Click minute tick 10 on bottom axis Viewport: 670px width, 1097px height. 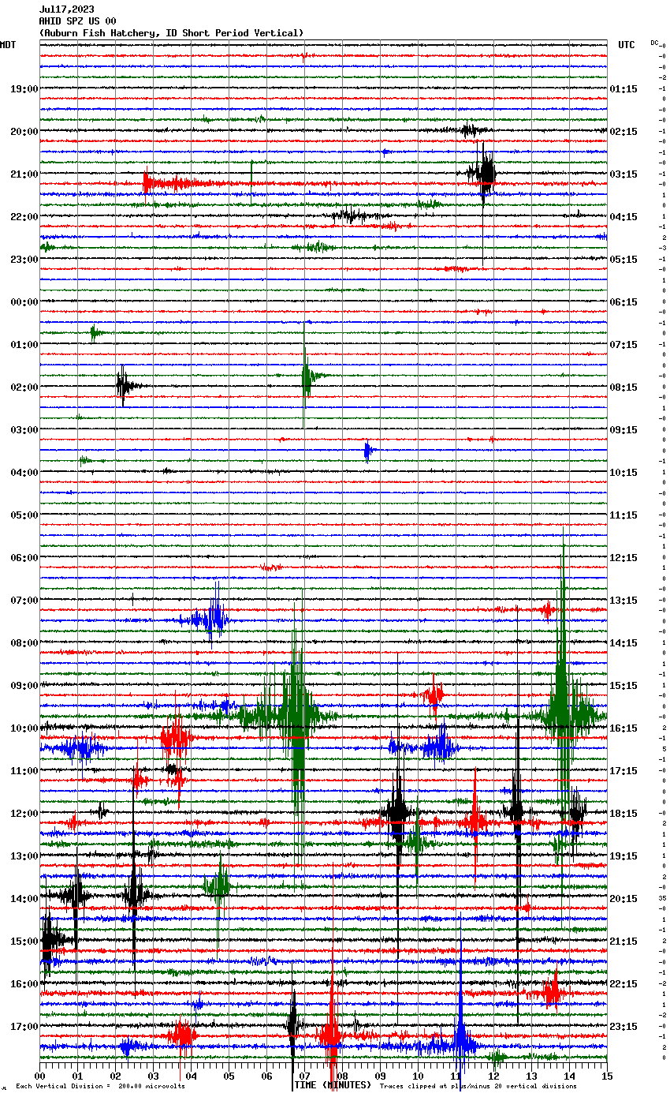(x=418, y=1076)
